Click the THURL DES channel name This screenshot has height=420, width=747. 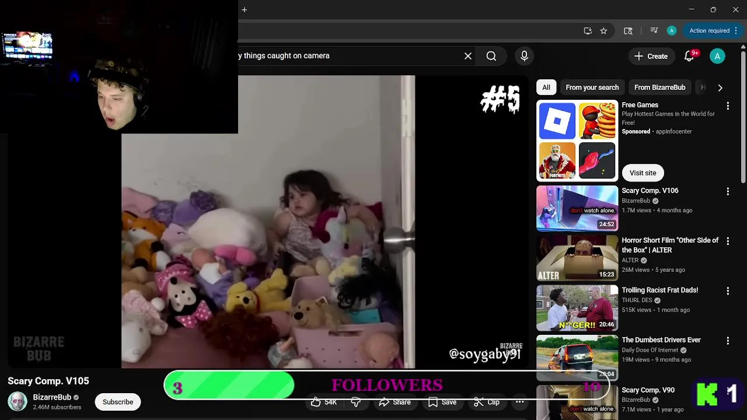637,300
